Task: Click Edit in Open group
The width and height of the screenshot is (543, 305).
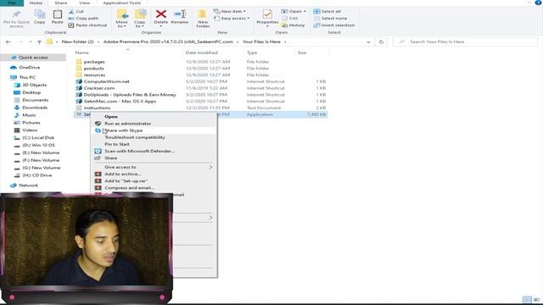Action: (x=290, y=19)
